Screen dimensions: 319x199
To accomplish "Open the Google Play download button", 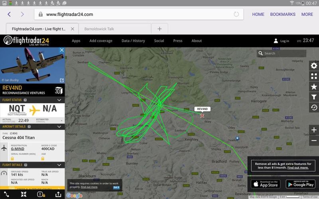I will click(301, 184).
